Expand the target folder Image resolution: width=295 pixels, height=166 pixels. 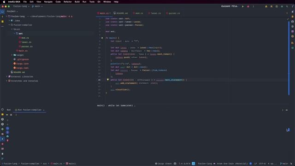[x=12, y=55]
